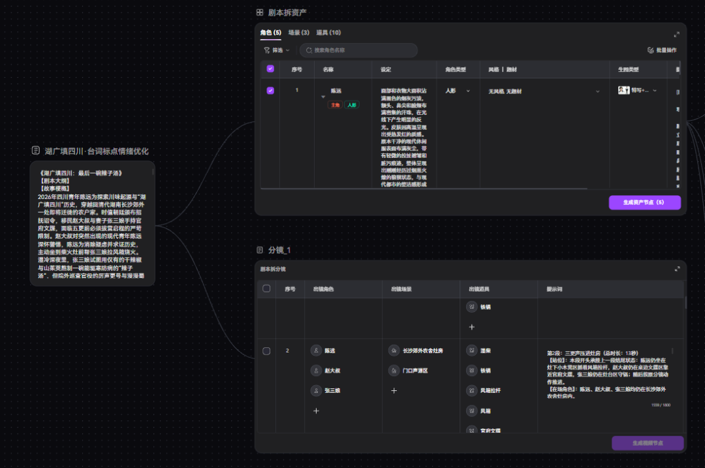
Task: Click the scene icon beside 门口声源区
Action: tap(394, 371)
